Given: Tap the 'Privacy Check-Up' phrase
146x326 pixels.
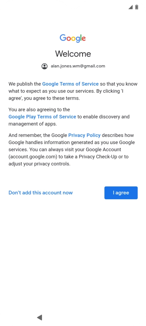Looking at the screenshot, I should coord(98,157).
